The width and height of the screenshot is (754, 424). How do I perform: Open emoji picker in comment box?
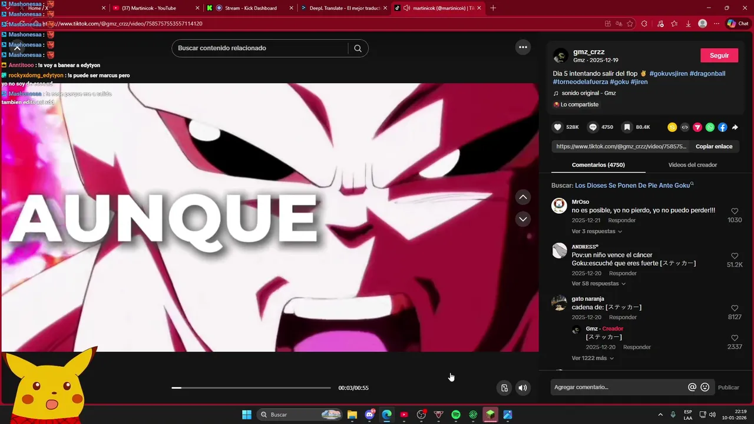point(705,387)
